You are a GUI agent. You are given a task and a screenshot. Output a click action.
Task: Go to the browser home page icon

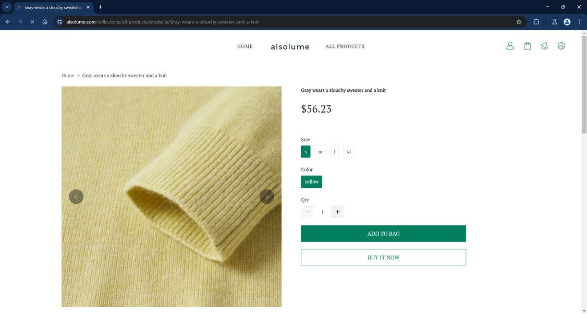pyautogui.click(x=45, y=22)
